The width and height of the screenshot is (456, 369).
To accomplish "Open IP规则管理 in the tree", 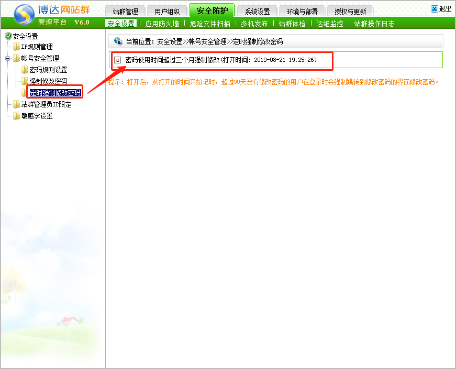I will (x=37, y=47).
